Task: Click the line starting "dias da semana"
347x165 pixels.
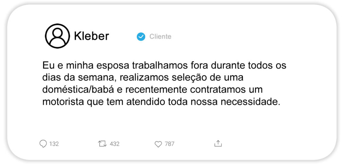Action: coord(143,78)
